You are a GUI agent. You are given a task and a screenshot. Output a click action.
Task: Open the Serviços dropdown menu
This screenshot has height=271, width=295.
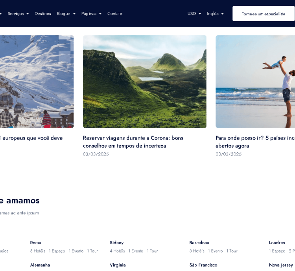(x=18, y=14)
